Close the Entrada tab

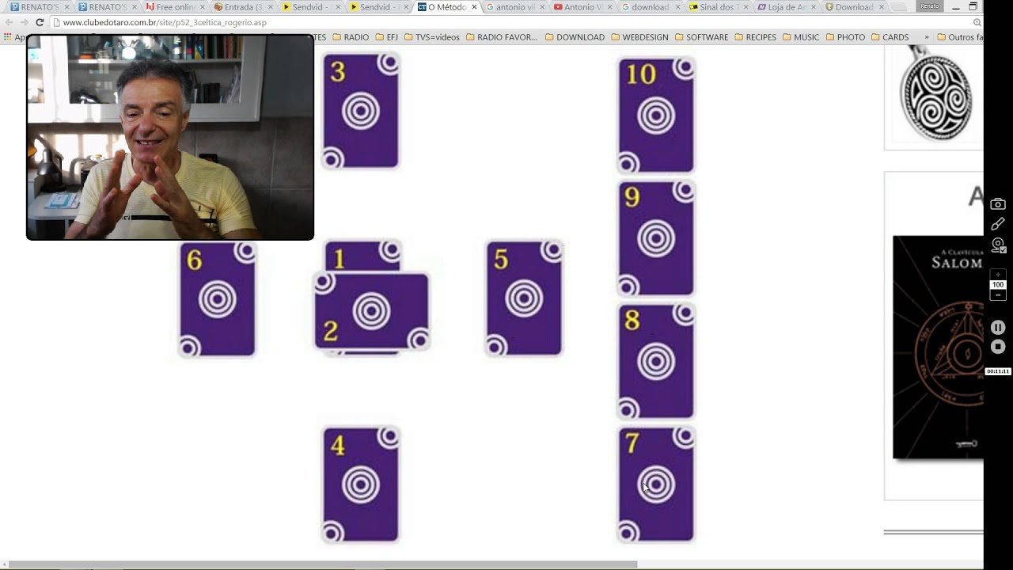click(270, 7)
